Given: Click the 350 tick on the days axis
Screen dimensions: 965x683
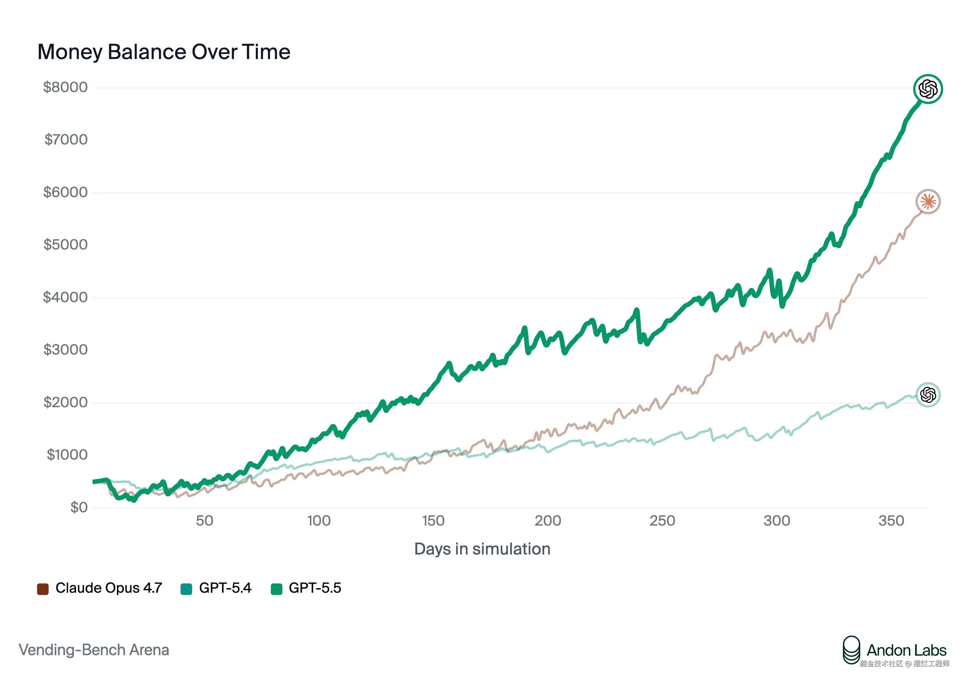Looking at the screenshot, I should tap(891, 521).
